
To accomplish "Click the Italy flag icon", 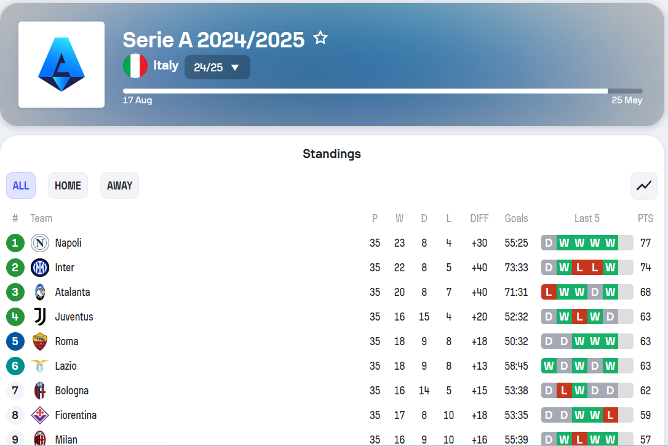I will coord(135,66).
